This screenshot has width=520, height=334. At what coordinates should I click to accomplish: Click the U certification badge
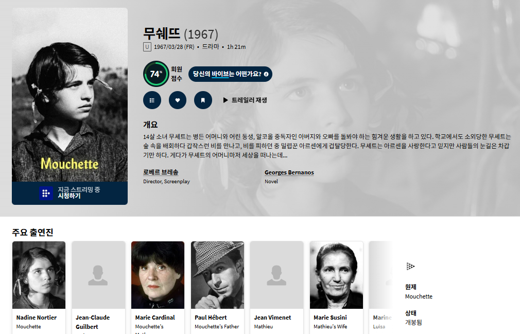point(147,47)
